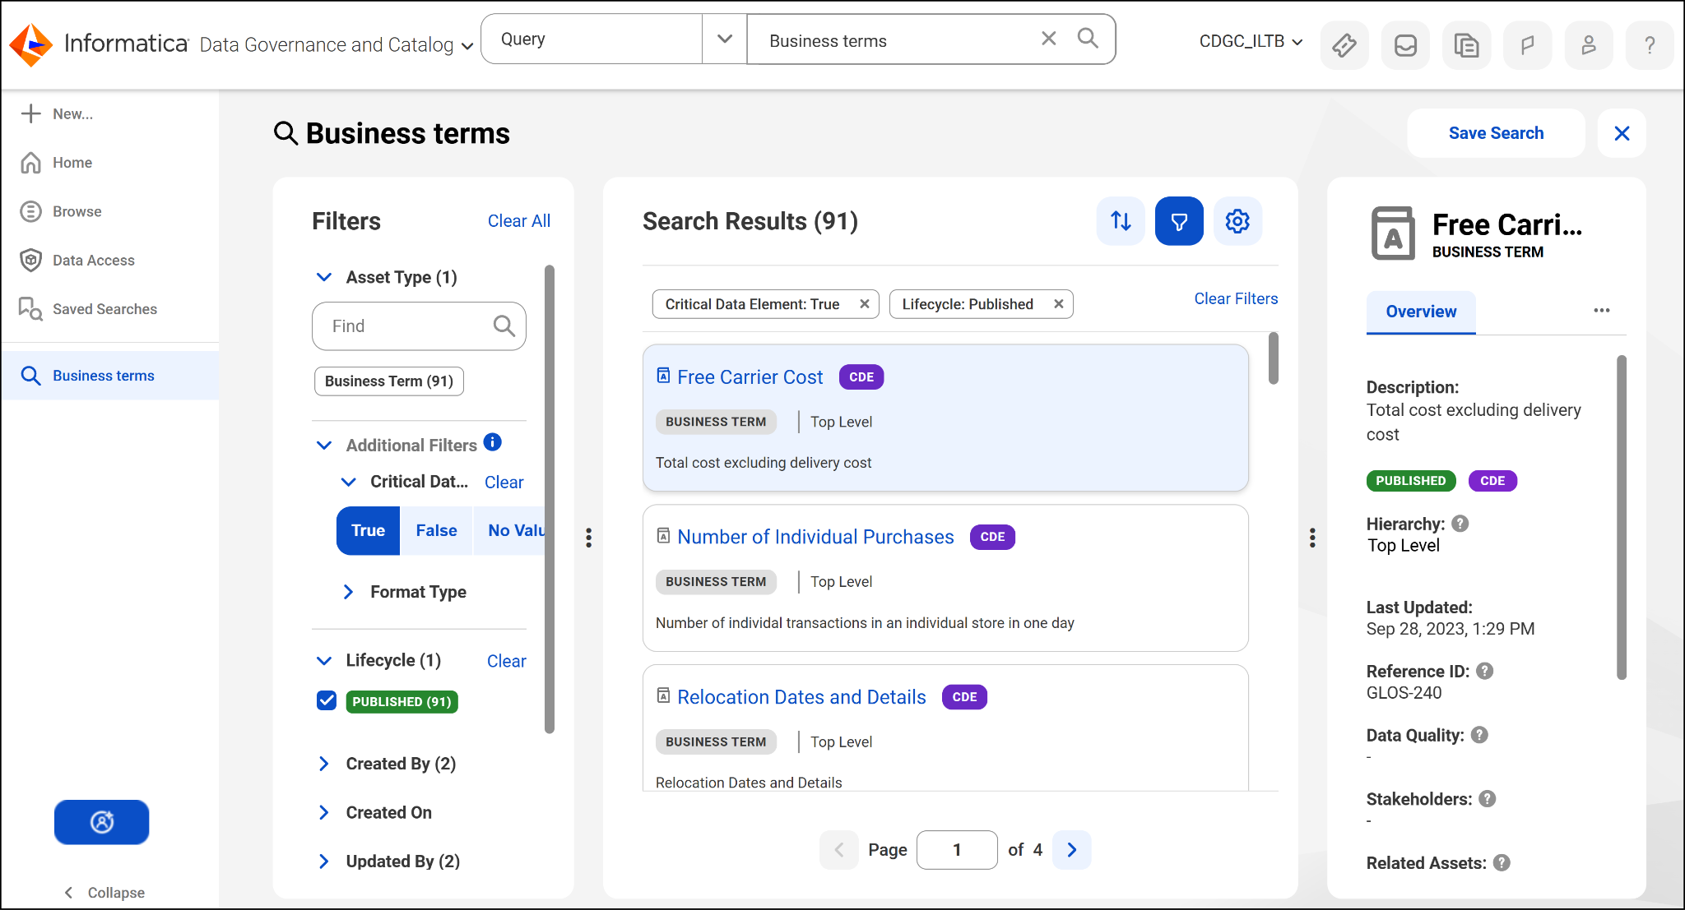Select False for Critical Data Element
1685x910 pixels.
coord(436,531)
